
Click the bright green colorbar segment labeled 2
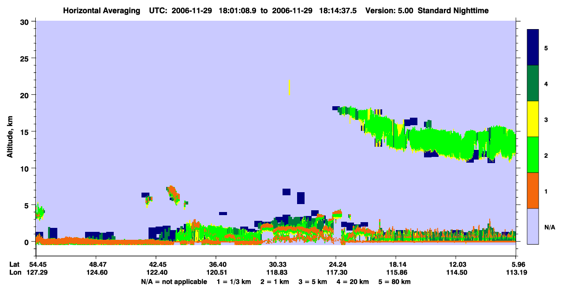(533, 155)
